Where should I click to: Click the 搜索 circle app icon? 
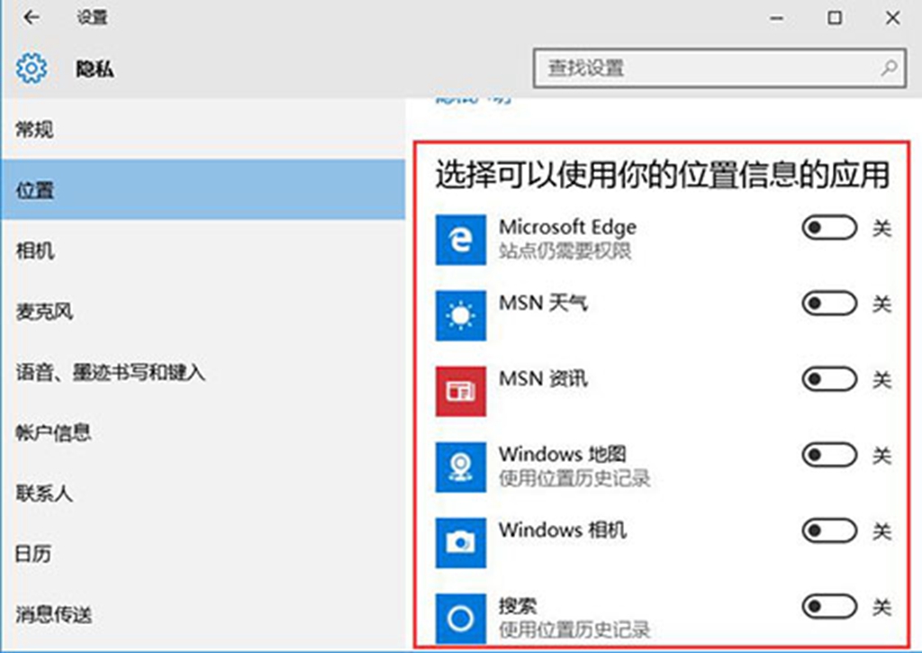click(460, 618)
